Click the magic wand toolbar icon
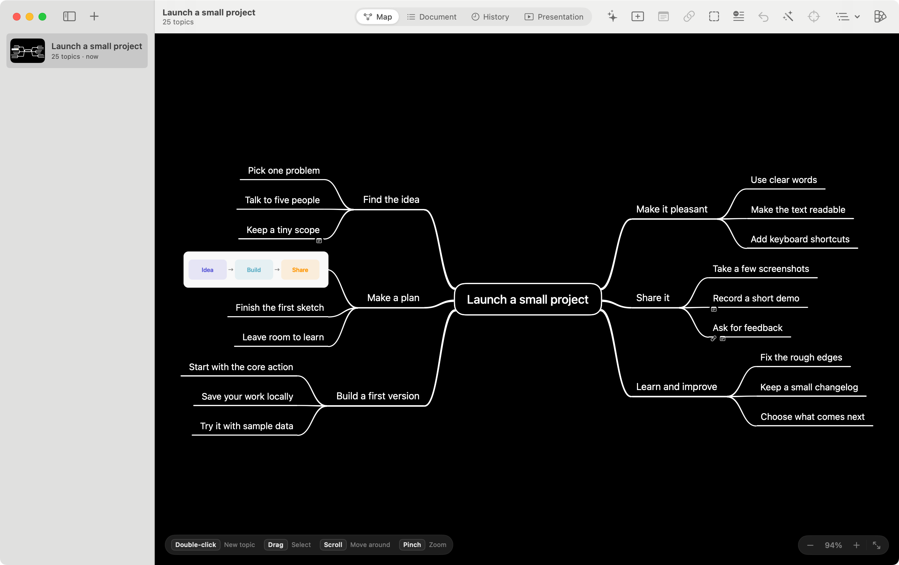Image resolution: width=899 pixels, height=565 pixels. (788, 16)
